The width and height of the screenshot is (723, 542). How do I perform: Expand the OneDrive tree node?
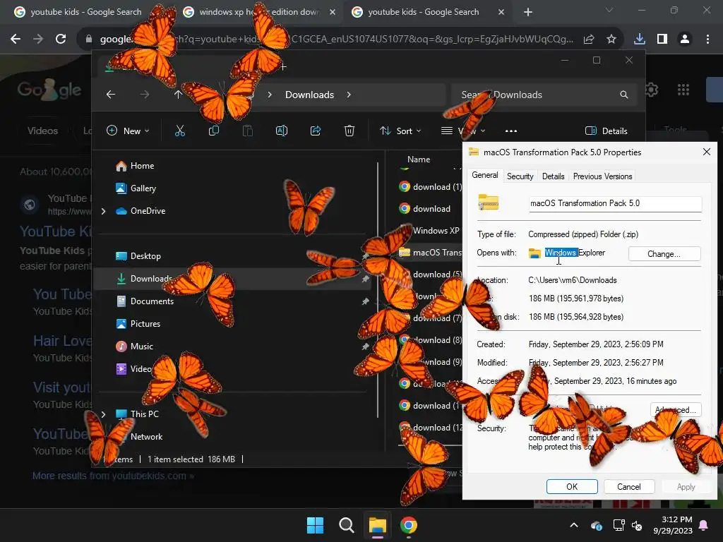click(x=103, y=211)
